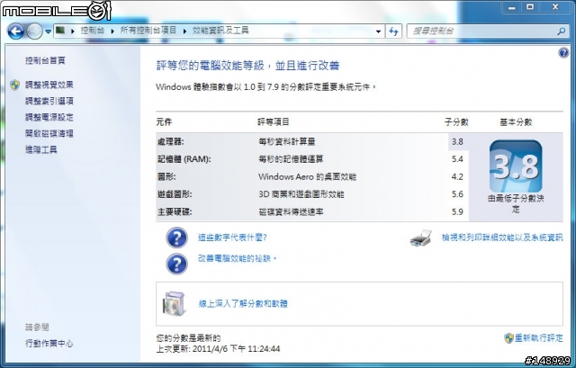
Task: Open 調整索引選項
Action: pyautogui.click(x=49, y=101)
